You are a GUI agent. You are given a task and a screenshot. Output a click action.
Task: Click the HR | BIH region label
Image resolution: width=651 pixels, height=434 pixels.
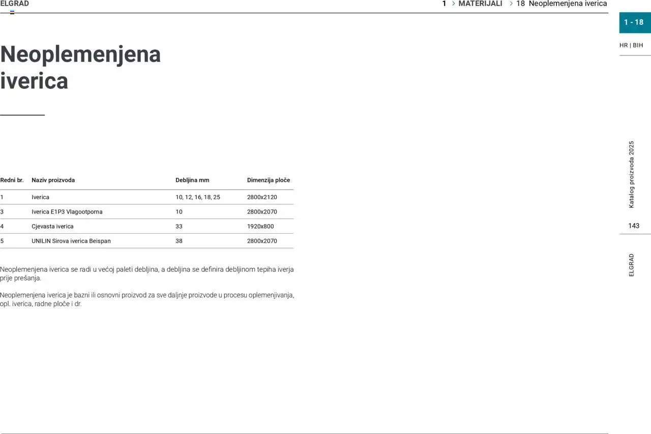[631, 45]
